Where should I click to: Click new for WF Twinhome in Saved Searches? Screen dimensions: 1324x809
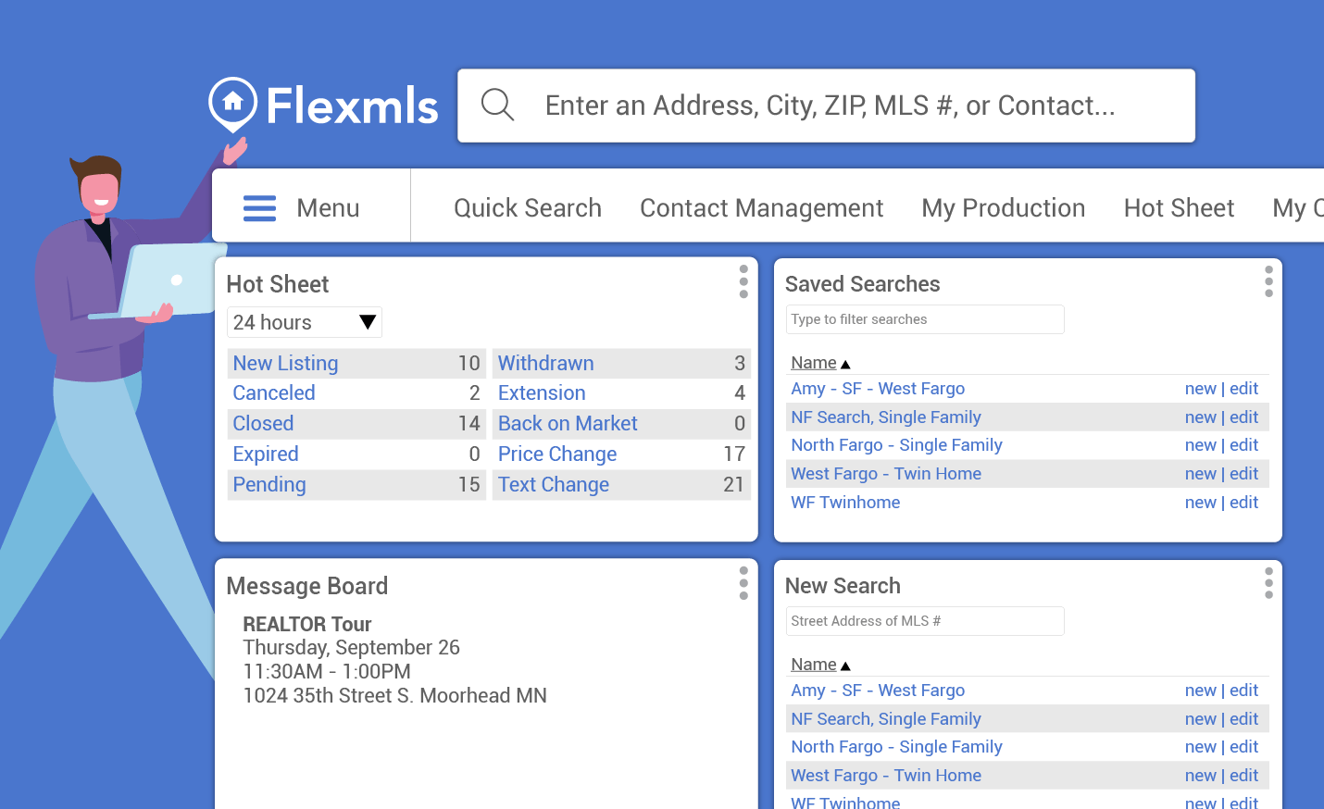pos(1201,503)
